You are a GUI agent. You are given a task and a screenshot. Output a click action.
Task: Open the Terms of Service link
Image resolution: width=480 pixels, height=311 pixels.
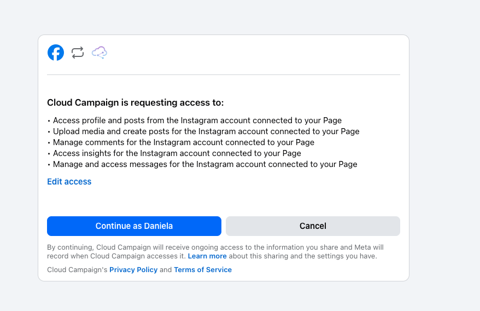[203, 270]
